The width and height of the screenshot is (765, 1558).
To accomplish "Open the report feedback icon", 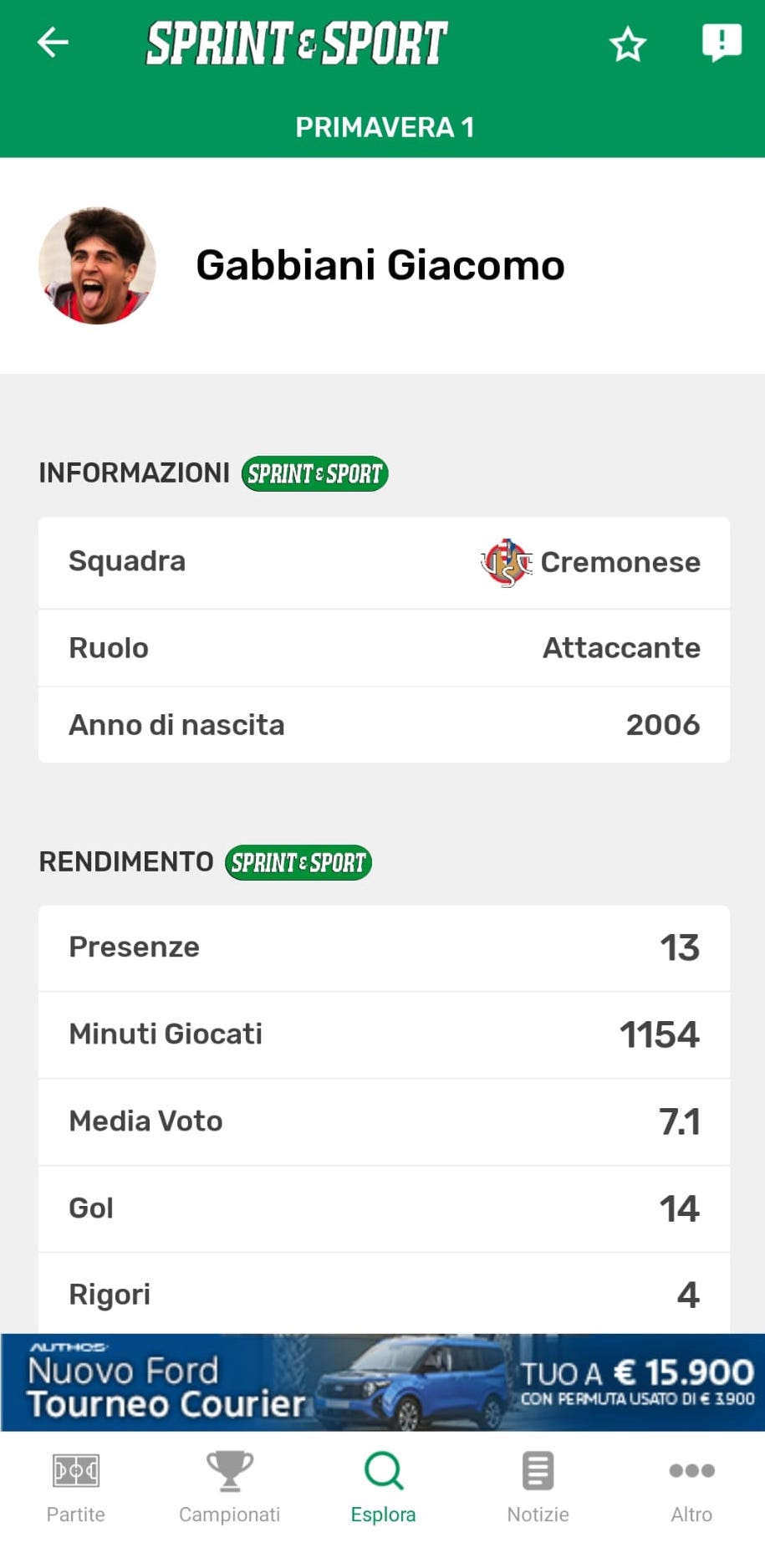I will click(721, 42).
